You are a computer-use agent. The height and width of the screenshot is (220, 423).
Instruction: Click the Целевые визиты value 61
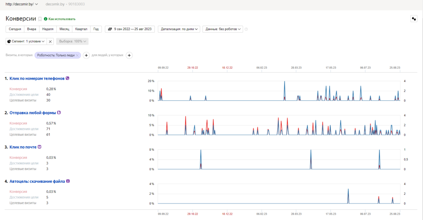point(48,135)
